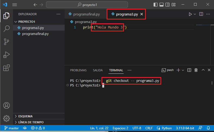Open the Manage gear icon

[6, 118]
